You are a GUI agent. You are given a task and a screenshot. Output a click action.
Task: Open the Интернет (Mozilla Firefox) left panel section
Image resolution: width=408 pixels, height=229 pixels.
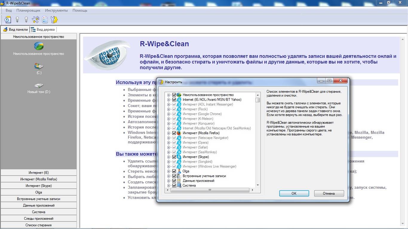(x=39, y=179)
